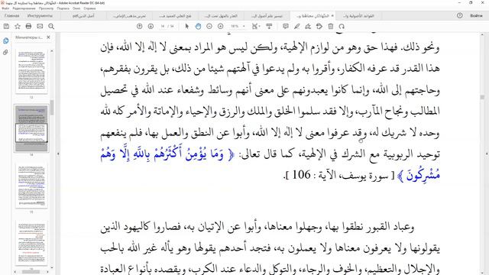This screenshot has height=275, width=489.
Task: Toggle the scrolling mode icon
Action: click(269, 27)
